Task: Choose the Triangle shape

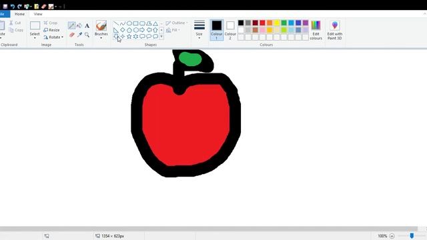Action: click(155, 23)
